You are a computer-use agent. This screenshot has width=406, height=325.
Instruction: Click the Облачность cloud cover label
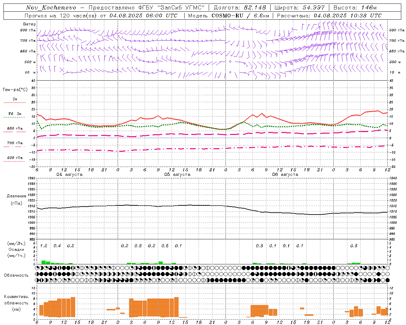[16, 275]
